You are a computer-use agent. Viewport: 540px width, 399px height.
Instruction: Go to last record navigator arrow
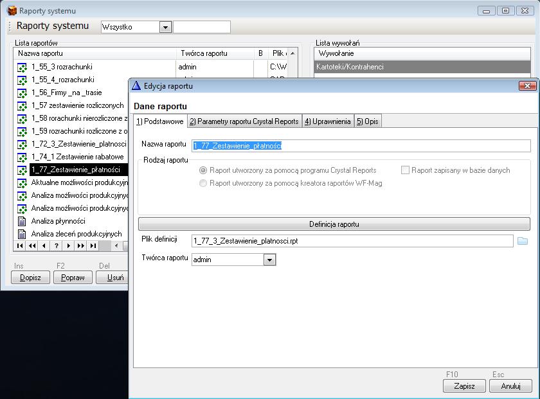(x=93, y=246)
